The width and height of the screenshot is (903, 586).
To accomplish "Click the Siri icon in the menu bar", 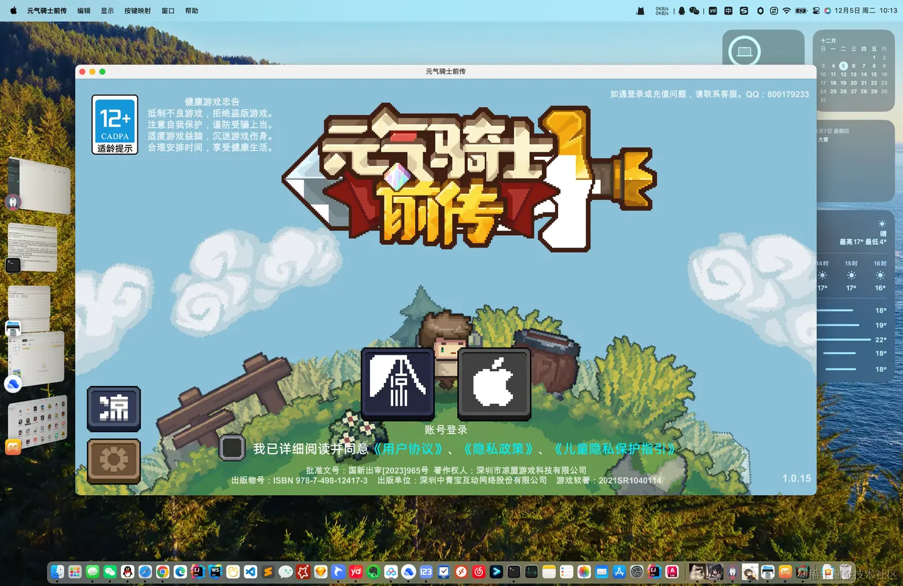I will (x=828, y=11).
